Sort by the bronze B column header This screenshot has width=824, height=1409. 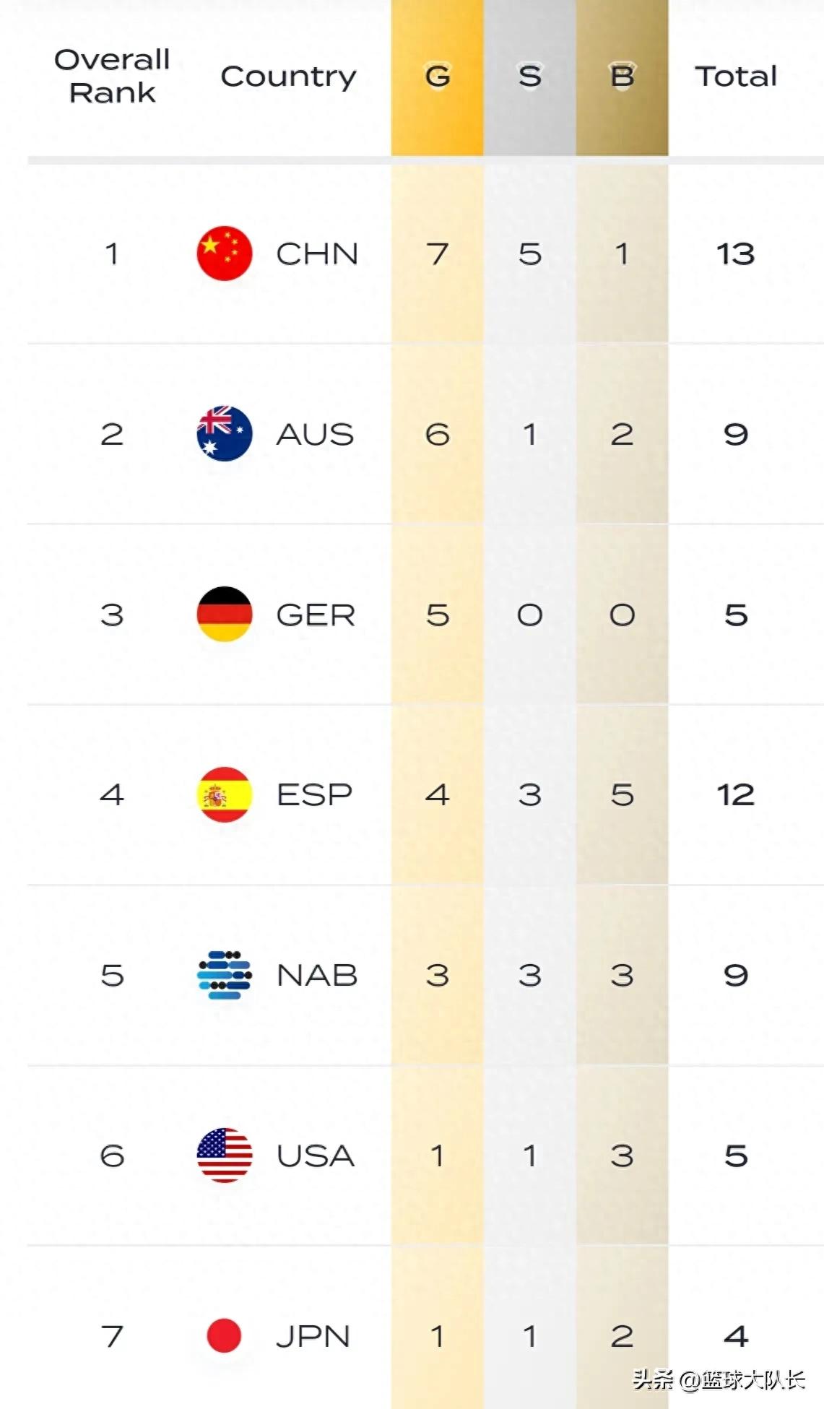pyautogui.click(x=622, y=77)
